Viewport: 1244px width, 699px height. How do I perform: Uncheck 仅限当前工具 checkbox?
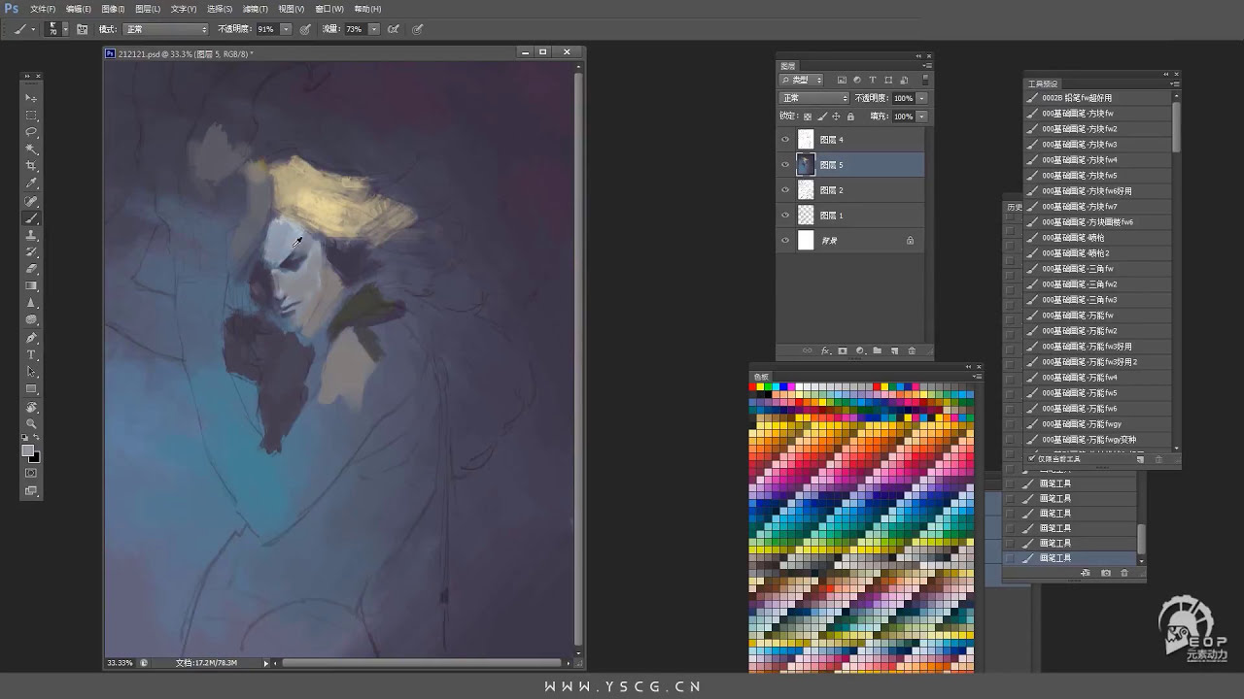1033,458
